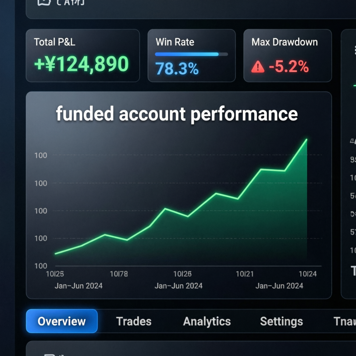Image resolution: width=356 pixels, height=356 pixels.
Task: Click the red warning triangle icon
Action: point(258,67)
